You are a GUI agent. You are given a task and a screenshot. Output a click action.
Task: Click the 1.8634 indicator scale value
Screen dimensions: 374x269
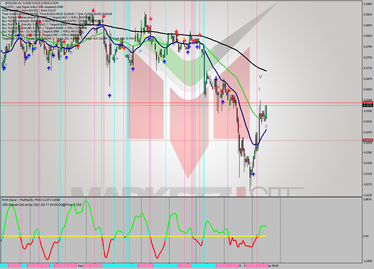pyautogui.click(x=368, y=199)
